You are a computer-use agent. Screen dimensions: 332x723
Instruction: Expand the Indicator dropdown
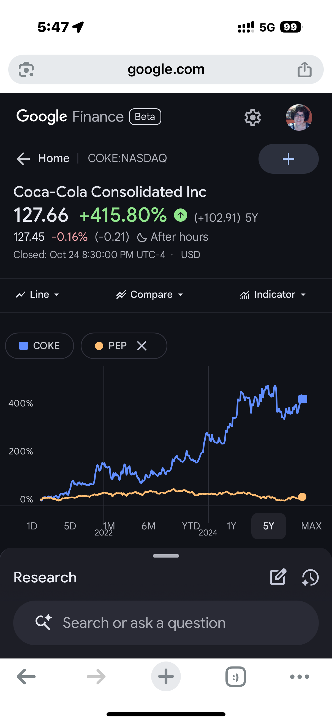point(273,294)
